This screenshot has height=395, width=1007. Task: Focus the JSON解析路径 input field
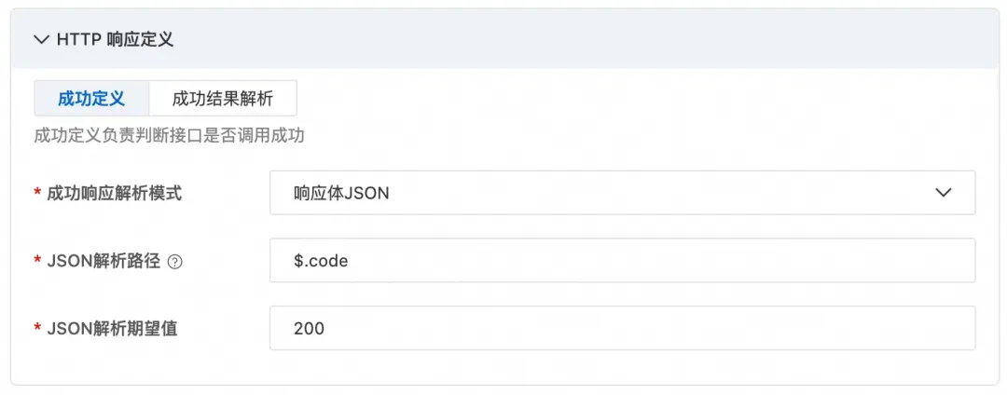[622, 261]
